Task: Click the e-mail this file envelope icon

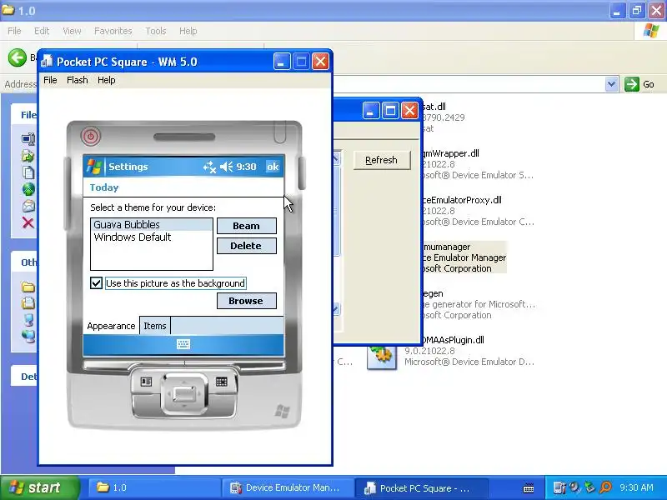Action: (x=28, y=206)
